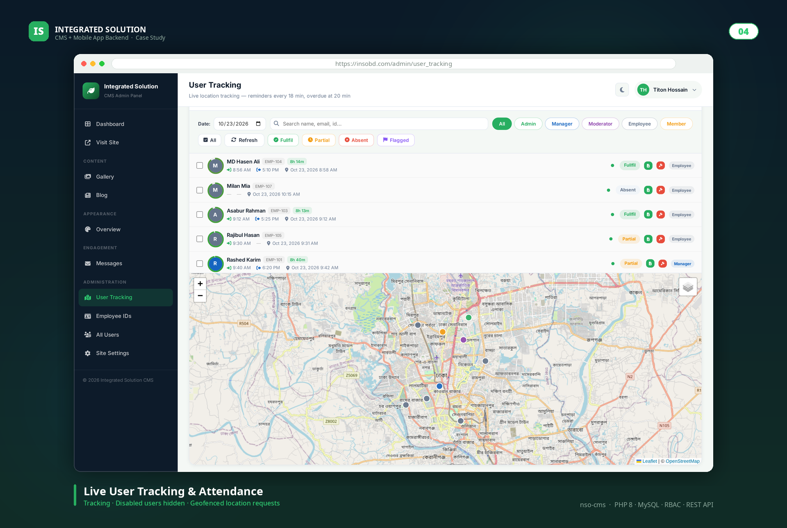The height and width of the screenshot is (528, 787).
Task: Click Rashed Karim's blue avatar
Action: (215, 264)
